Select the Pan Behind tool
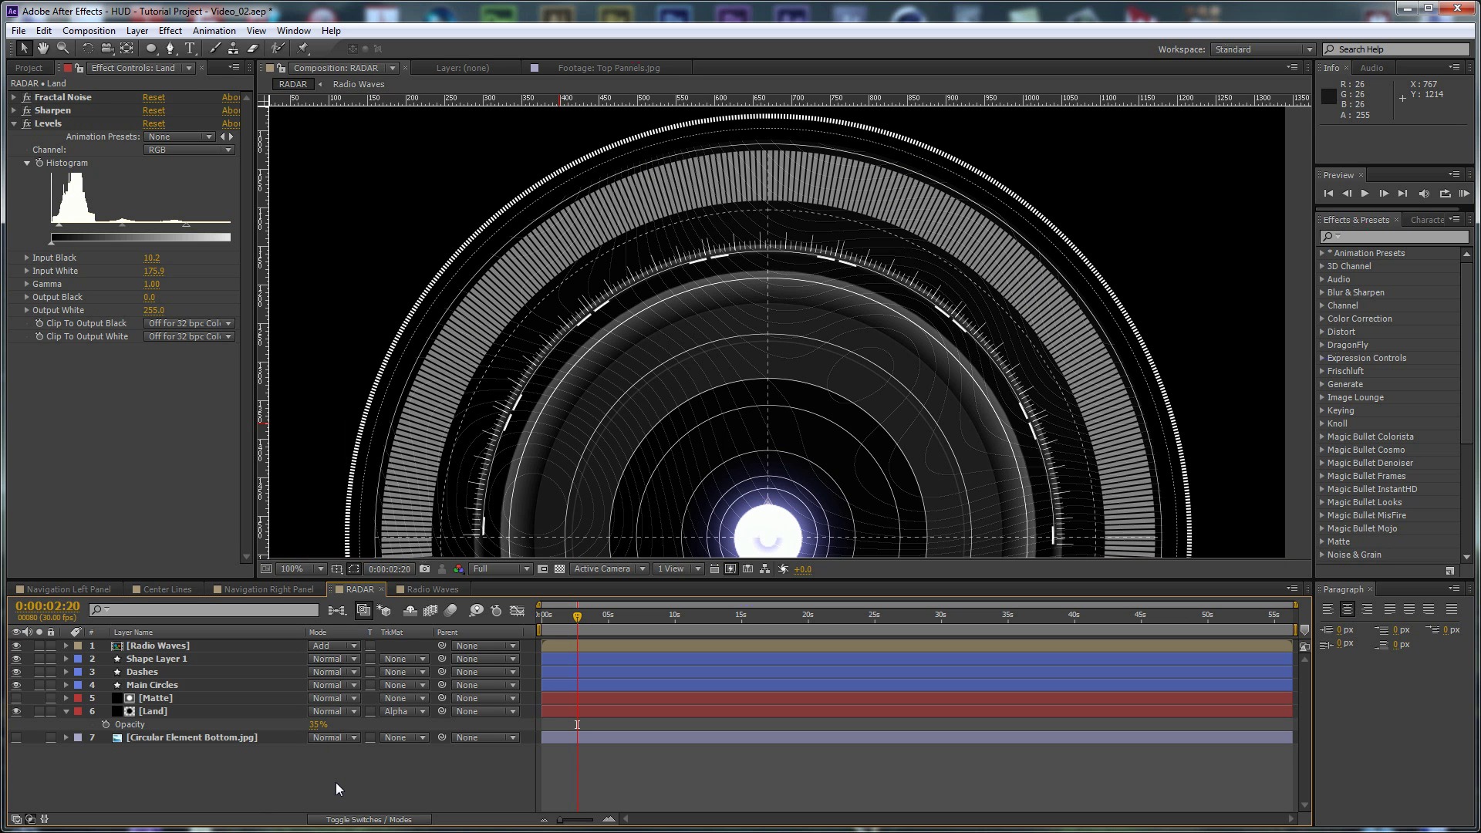 click(x=127, y=49)
